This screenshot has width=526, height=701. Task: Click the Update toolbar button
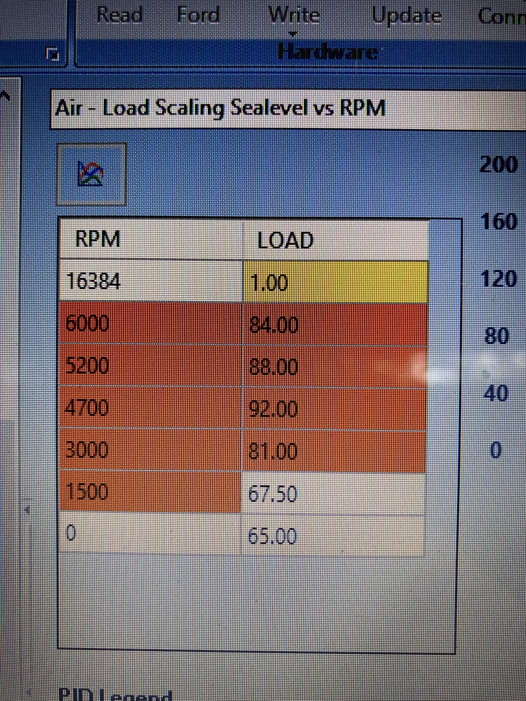point(407,16)
